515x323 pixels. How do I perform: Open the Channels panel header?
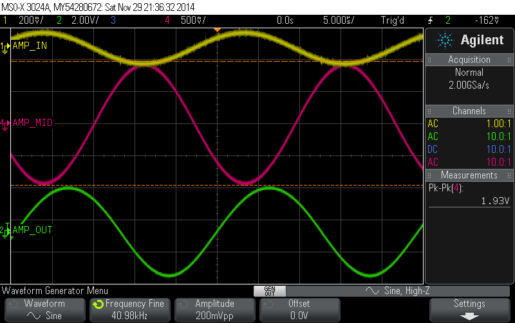[469, 111]
